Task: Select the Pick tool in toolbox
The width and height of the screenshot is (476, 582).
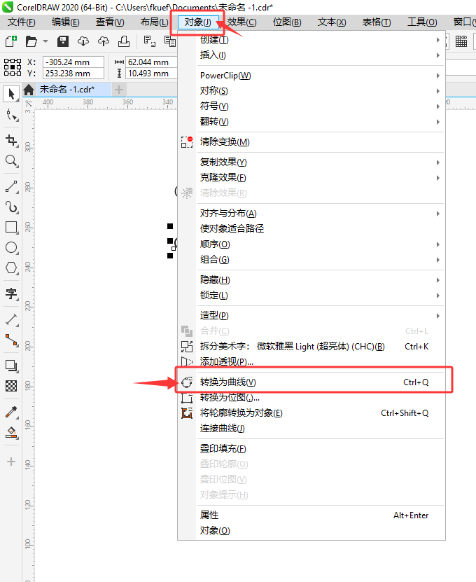Action: (11, 94)
